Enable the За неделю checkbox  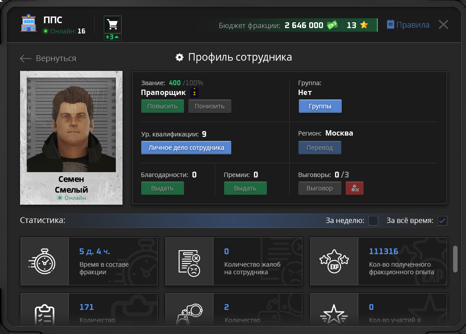pos(373,221)
